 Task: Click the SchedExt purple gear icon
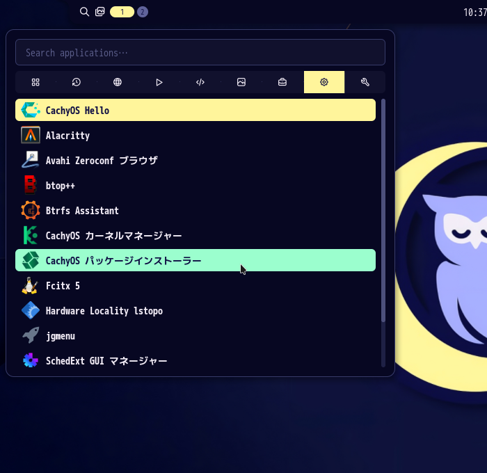click(x=31, y=360)
